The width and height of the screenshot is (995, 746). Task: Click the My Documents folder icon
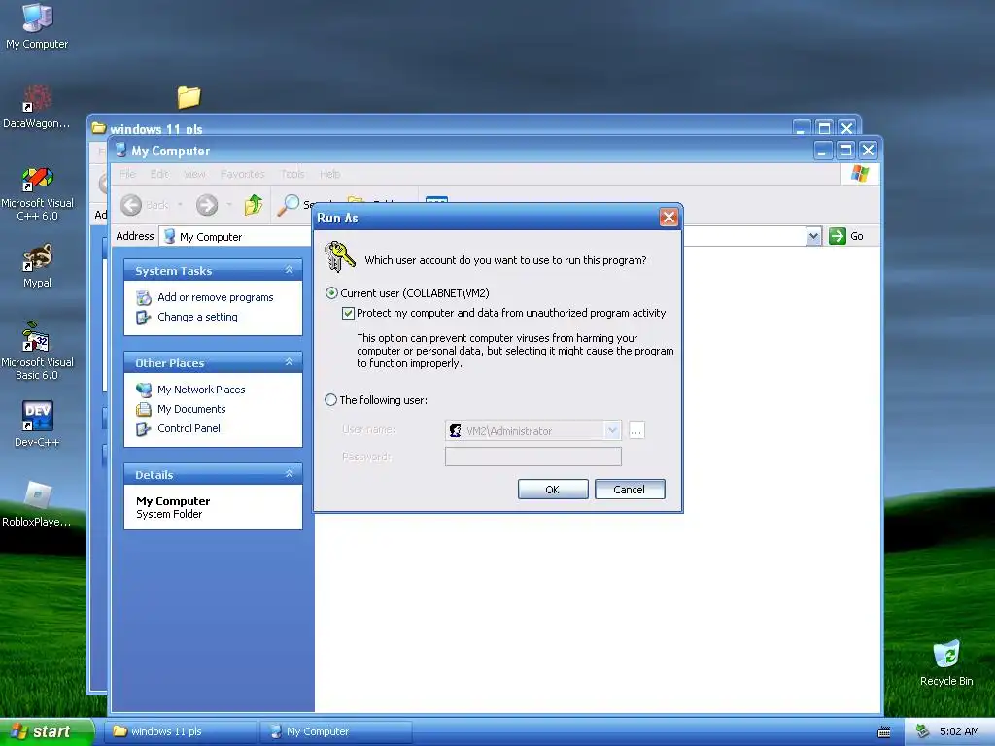pos(144,409)
